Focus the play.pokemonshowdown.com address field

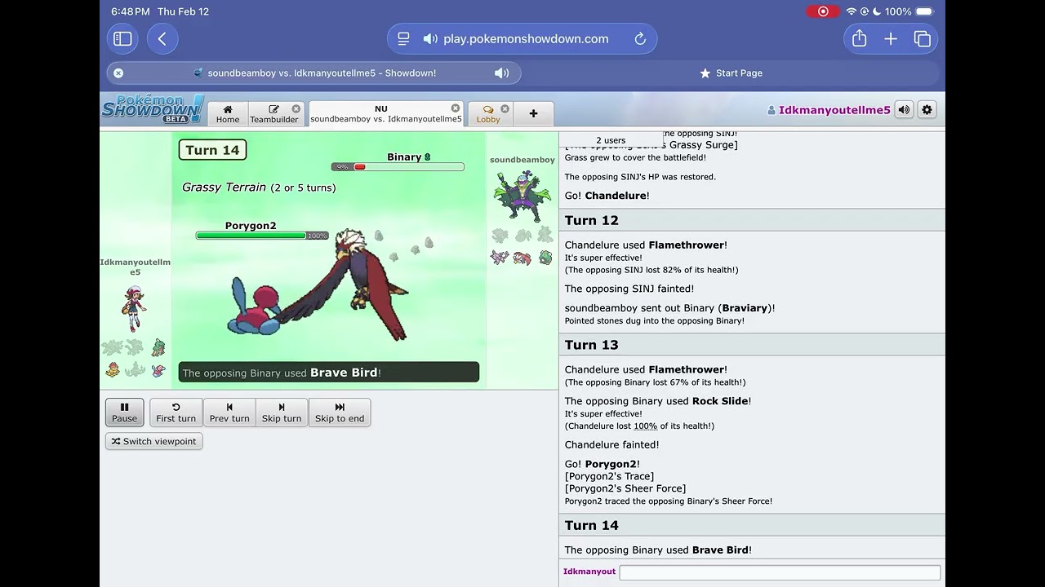tap(526, 38)
